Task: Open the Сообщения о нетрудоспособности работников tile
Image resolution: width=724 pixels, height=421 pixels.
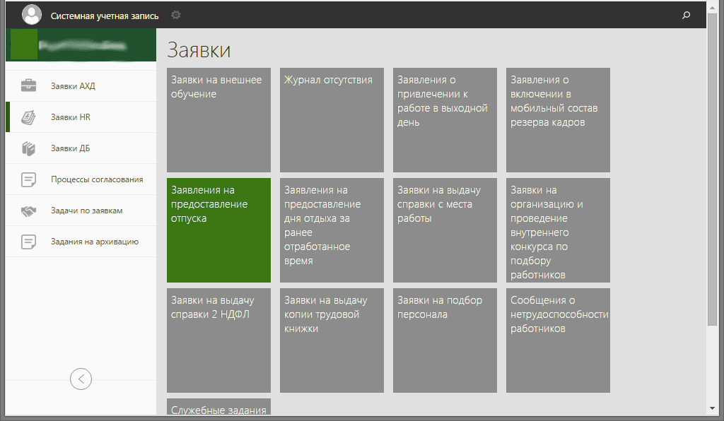Action: [x=558, y=340]
